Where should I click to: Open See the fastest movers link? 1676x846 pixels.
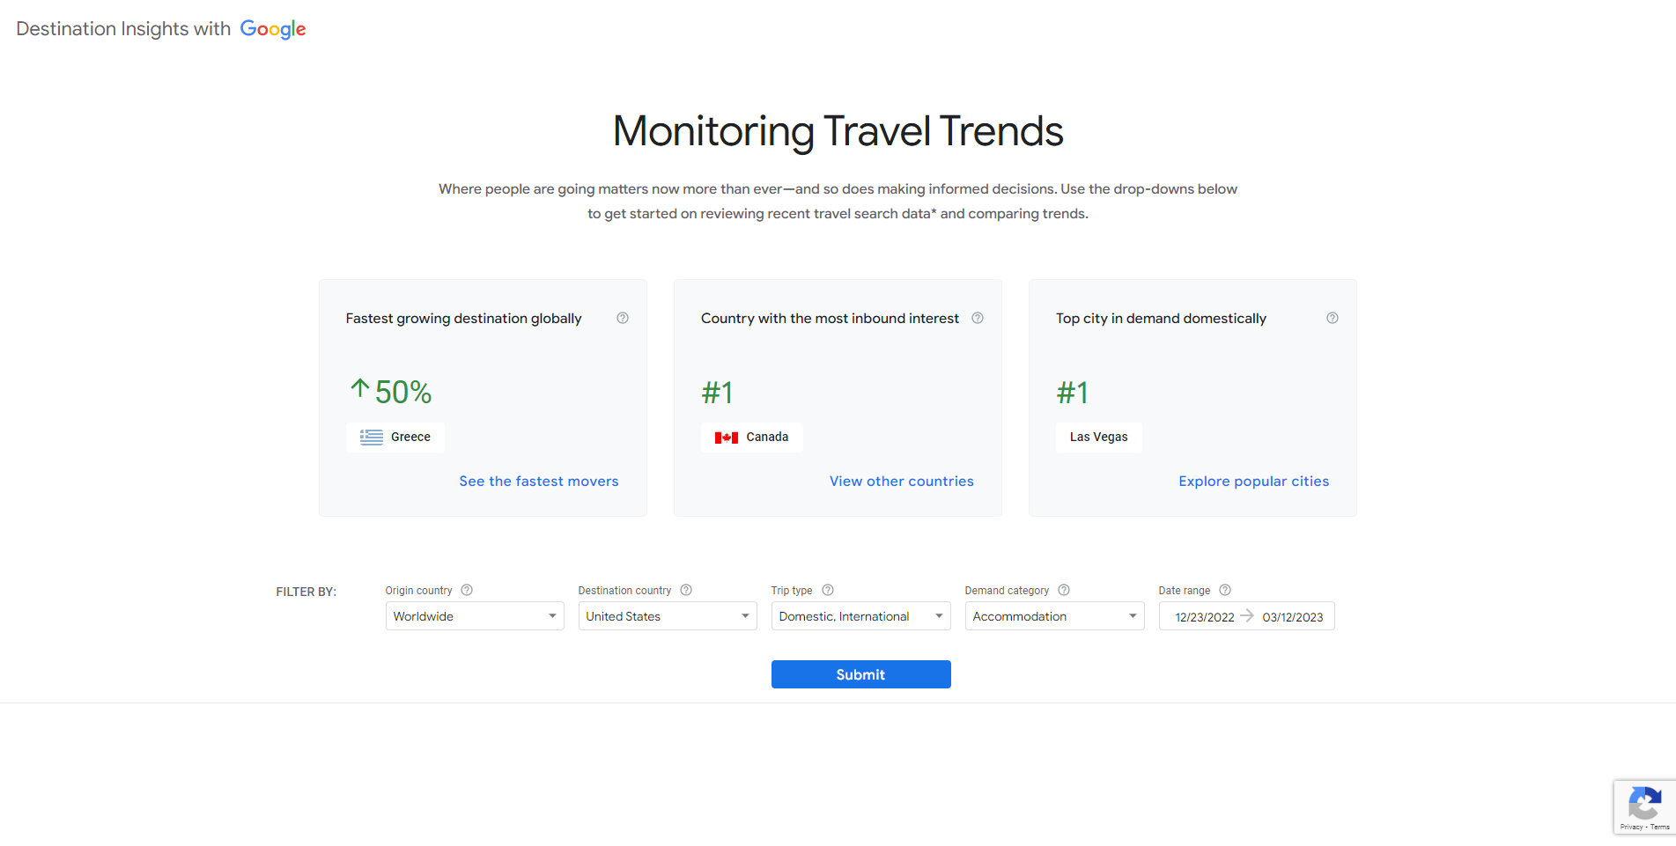[539, 482]
